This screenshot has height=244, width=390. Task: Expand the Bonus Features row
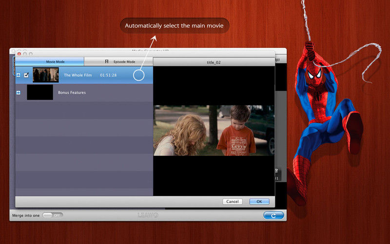19,93
